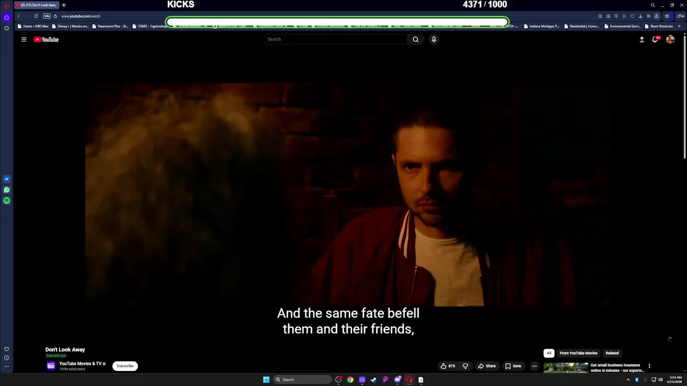Start voice search with microphone icon
Viewport: 687px width, 386px height.
click(434, 39)
